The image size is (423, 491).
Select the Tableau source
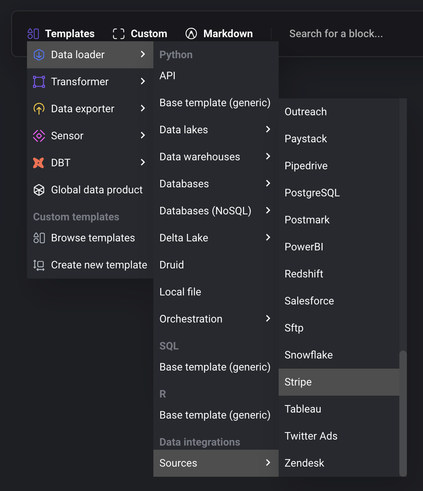(x=339, y=409)
